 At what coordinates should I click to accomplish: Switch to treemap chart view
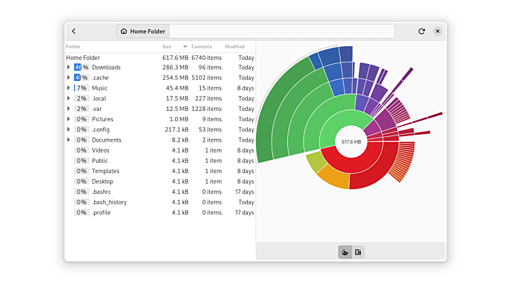pyautogui.click(x=358, y=253)
